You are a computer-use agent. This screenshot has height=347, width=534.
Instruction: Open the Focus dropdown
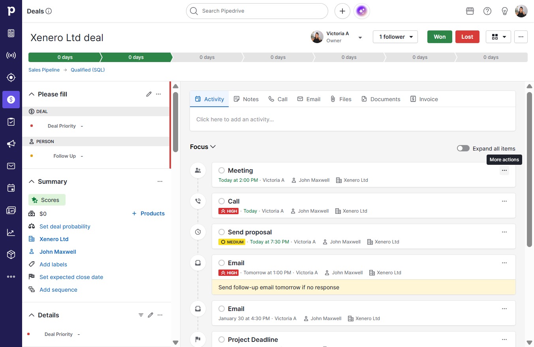[x=203, y=147]
